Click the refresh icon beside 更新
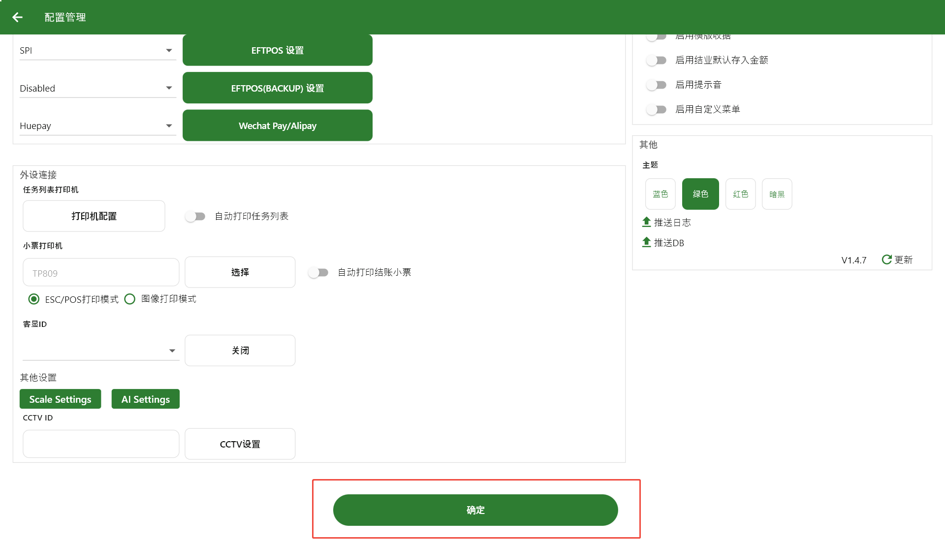 coord(886,259)
